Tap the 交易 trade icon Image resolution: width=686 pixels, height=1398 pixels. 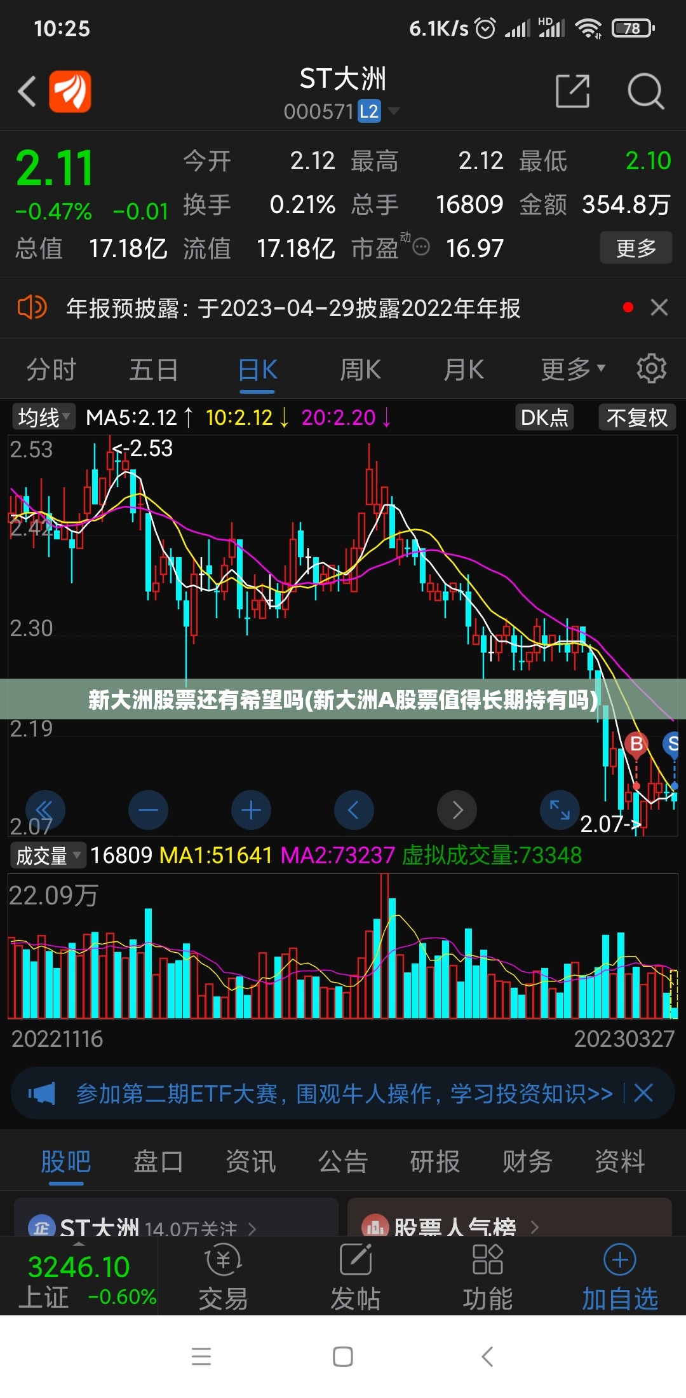point(224,1277)
